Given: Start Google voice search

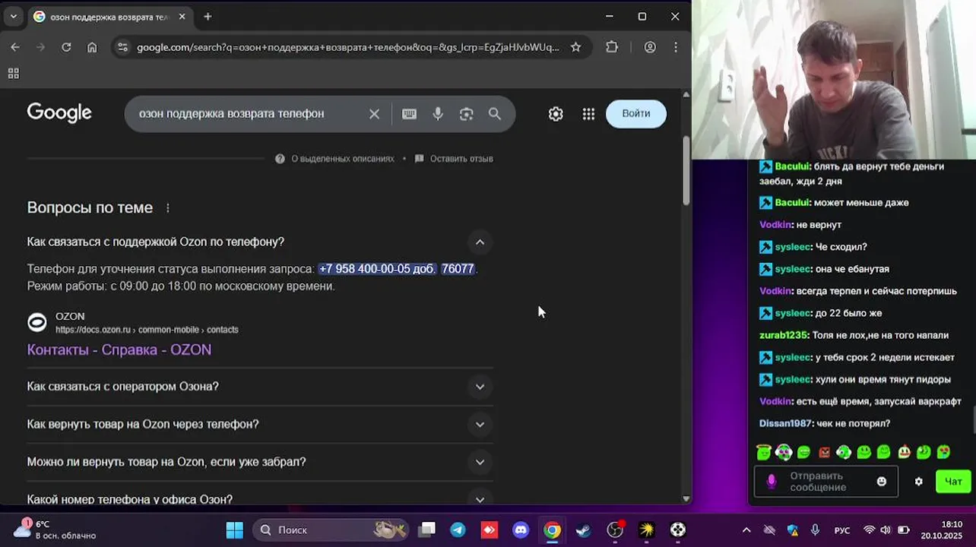Looking at the screenshot, I should (x=438, y=114).
